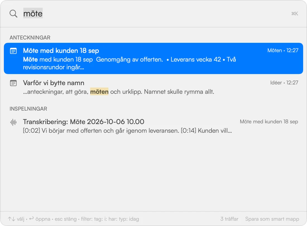Open 'Transkribering: Möte 2026-10-06 10.00'
The width and height of the screenshot is (307, 226).
[x=153, y=126]
